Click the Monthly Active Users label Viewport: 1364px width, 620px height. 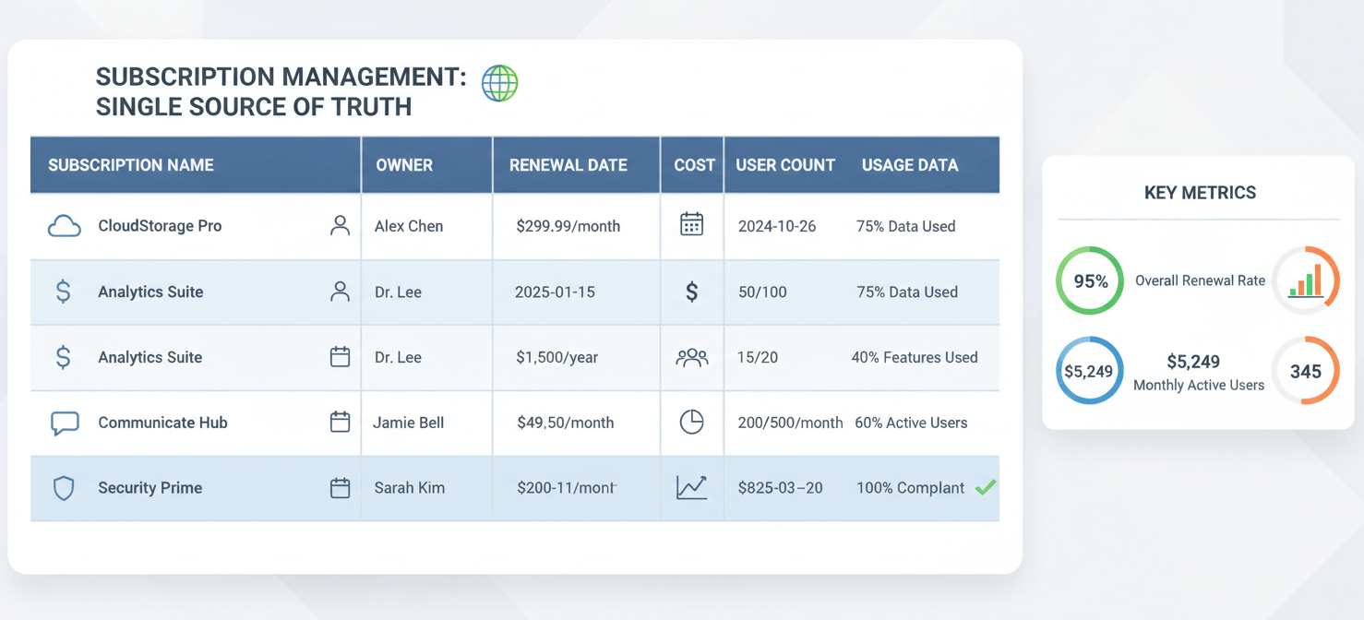tap(1199, 385)
